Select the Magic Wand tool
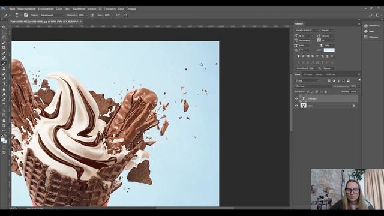Image resolution: width=384 pixels, height=216 pixels. click(4, 43)
